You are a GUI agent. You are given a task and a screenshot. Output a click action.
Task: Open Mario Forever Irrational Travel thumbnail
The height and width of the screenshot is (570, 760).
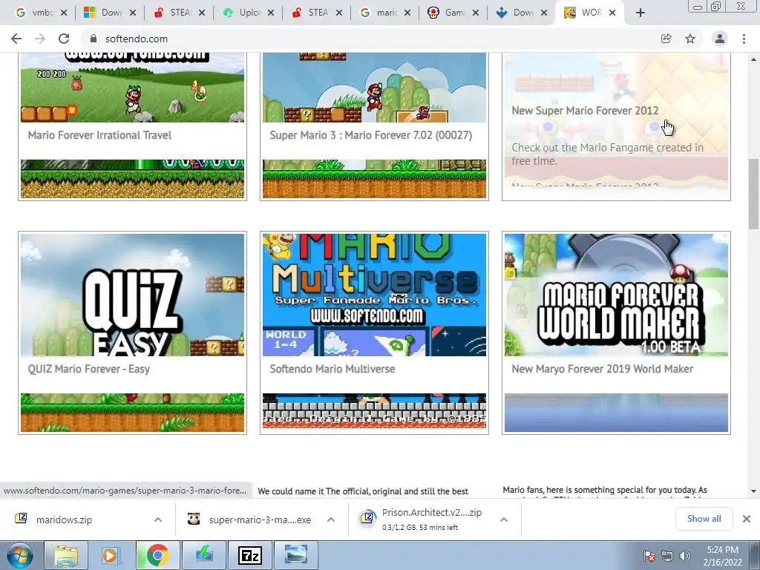click(x=132, y=88)
